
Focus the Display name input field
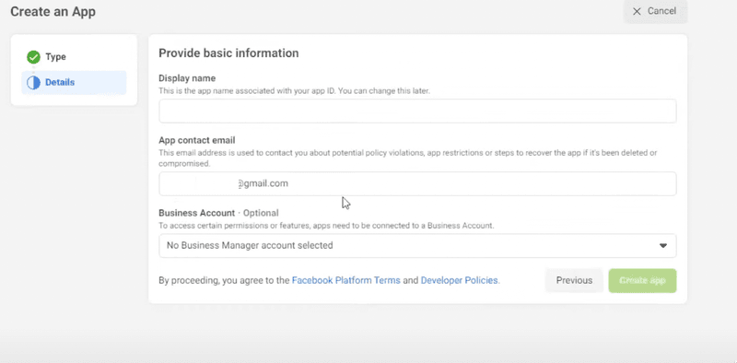tap(417, 111)
